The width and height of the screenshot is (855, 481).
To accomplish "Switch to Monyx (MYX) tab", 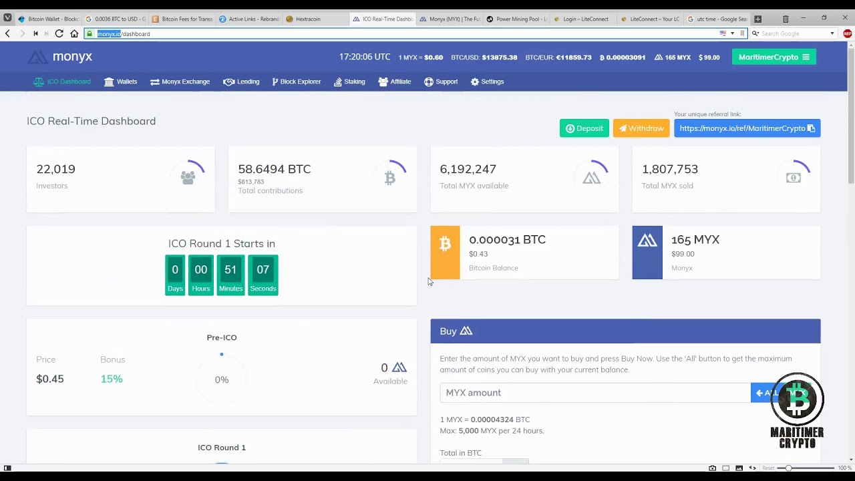I will point(450,19).
